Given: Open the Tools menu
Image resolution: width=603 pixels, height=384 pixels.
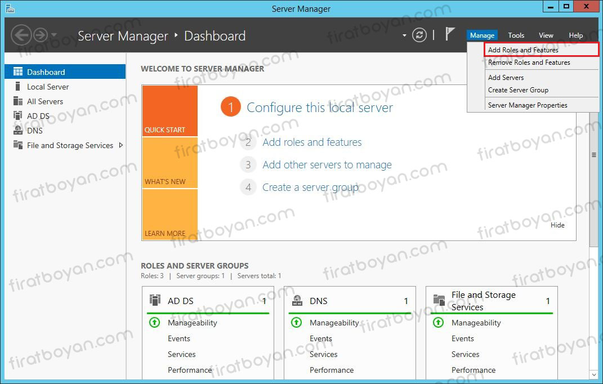Looking at the screenshot, I should point(516,35).
